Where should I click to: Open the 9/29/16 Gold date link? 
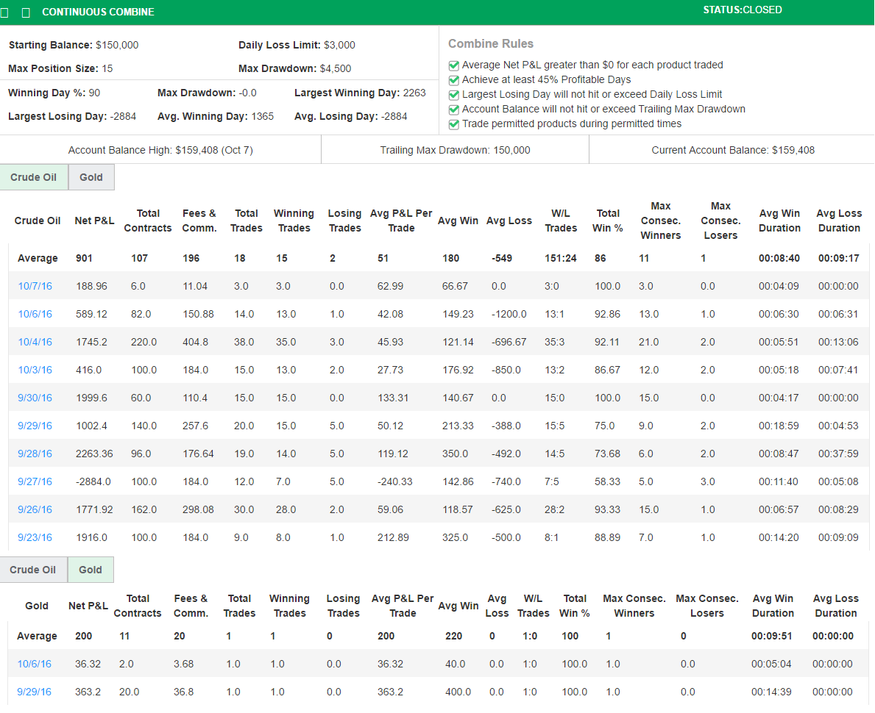35,692
